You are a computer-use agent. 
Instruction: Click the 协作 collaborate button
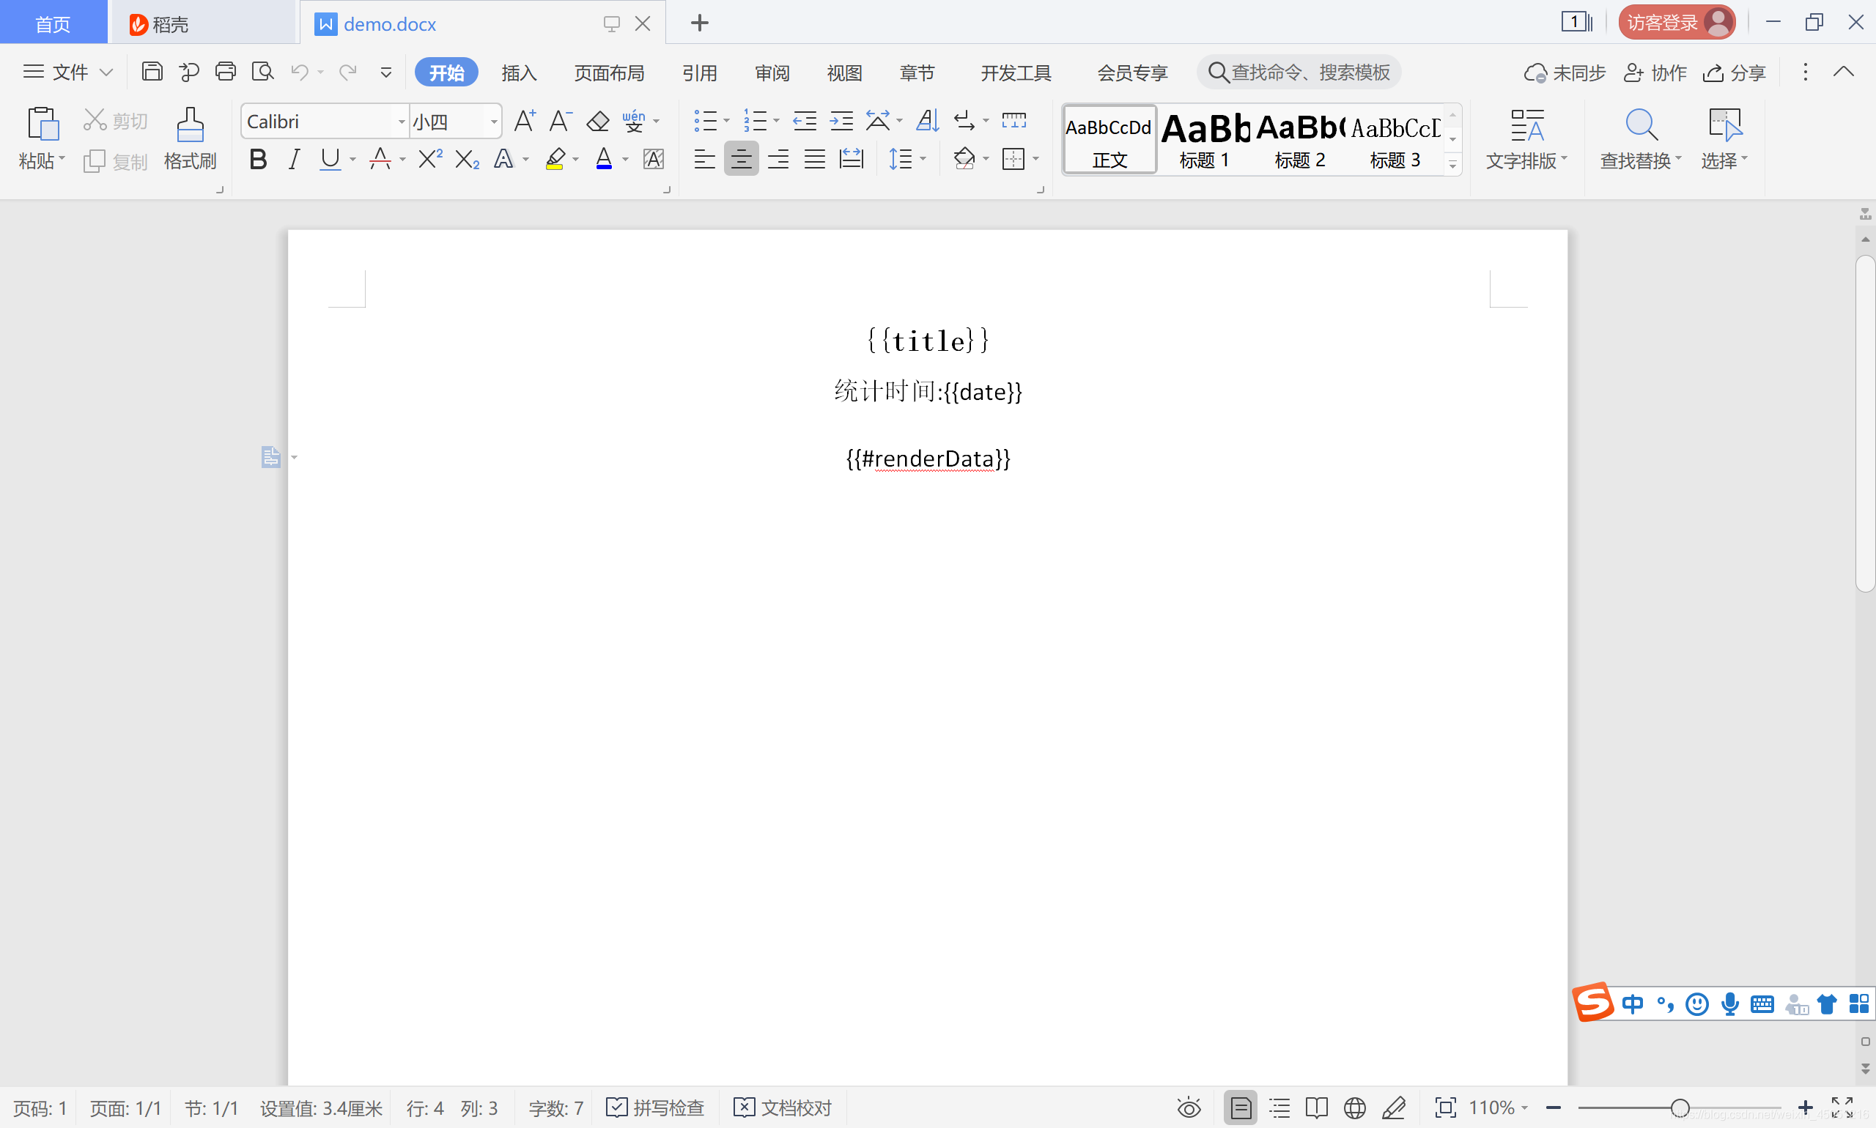(x=1655, y=73)
